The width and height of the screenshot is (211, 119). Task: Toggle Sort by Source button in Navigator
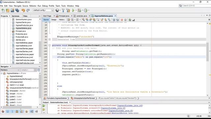[x=37, y=111]
